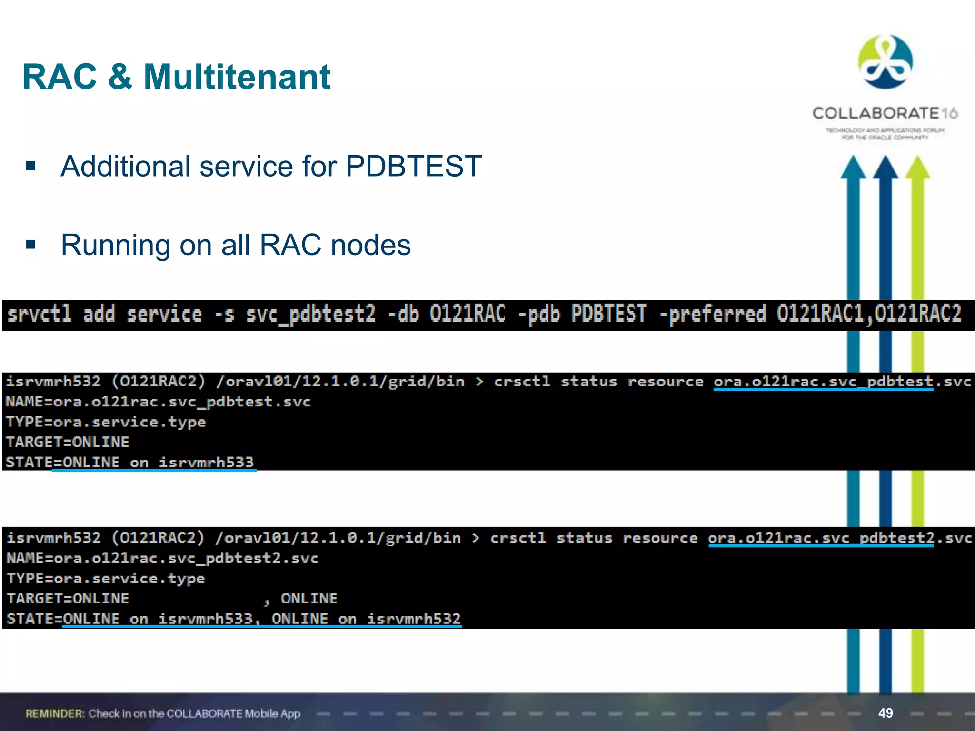Click 'TECHNOLOGY AND APPLICATIONS FORUM' tagline
This screenshot has width=975, height=731.
[x=885, y=130]
